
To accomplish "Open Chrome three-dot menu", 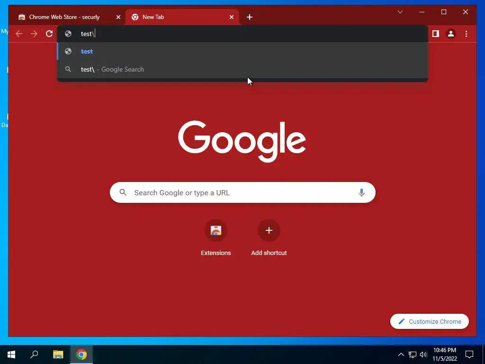I will tap(466, 34).
